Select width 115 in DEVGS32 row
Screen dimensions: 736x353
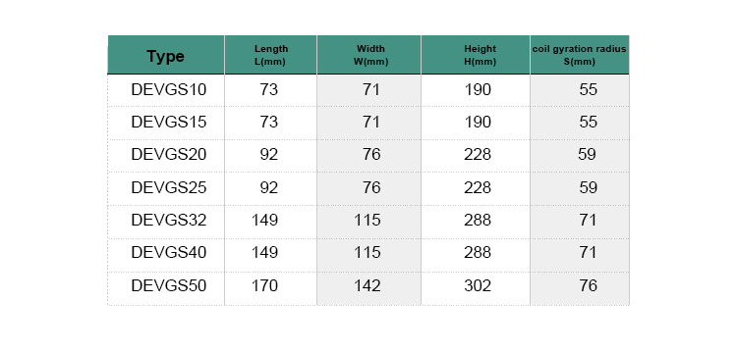368,220
